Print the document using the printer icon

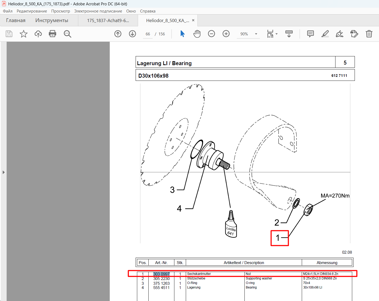point(53,34)
